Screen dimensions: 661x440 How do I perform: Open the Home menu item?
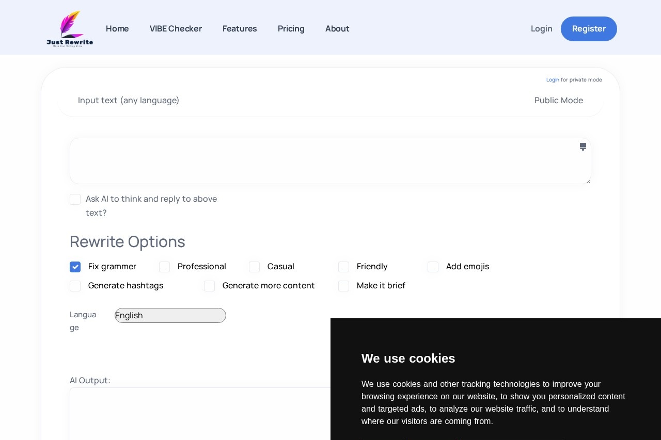[117, 29]
